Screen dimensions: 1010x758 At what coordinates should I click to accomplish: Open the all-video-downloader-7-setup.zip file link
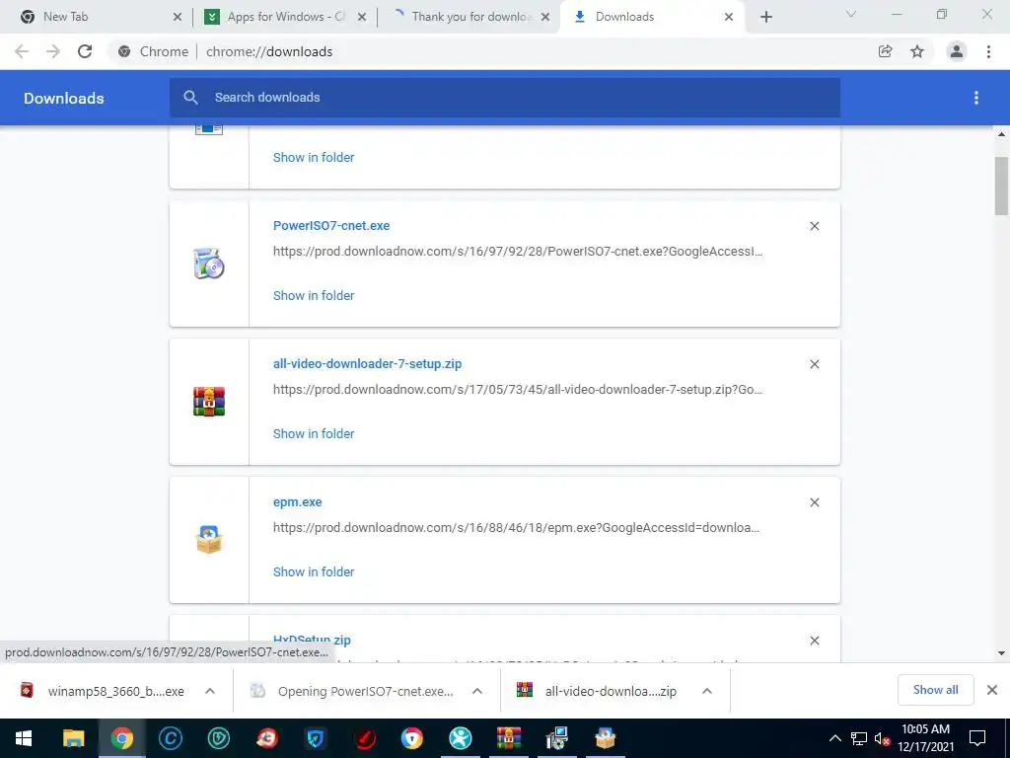367,363
